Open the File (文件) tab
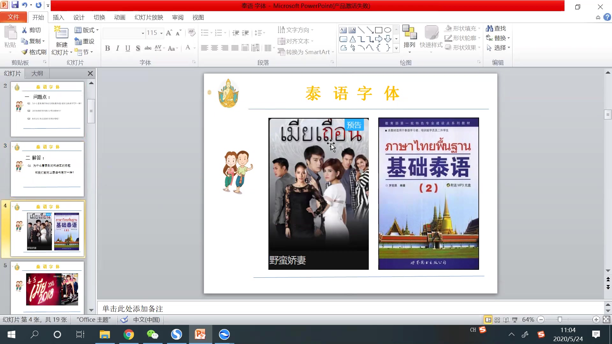The width and height of the screenshot is (612, 344). click(x=13, y=17)
